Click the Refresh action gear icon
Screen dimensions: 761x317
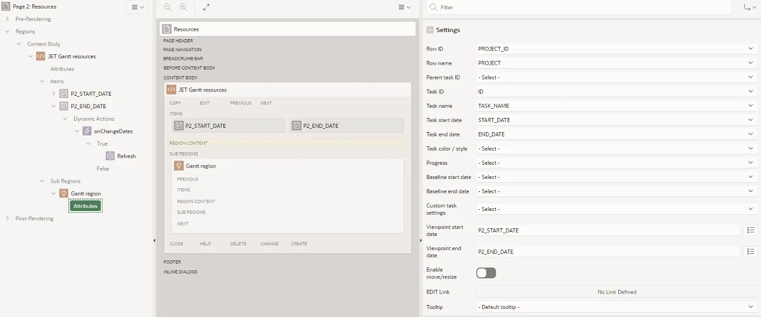110,156
